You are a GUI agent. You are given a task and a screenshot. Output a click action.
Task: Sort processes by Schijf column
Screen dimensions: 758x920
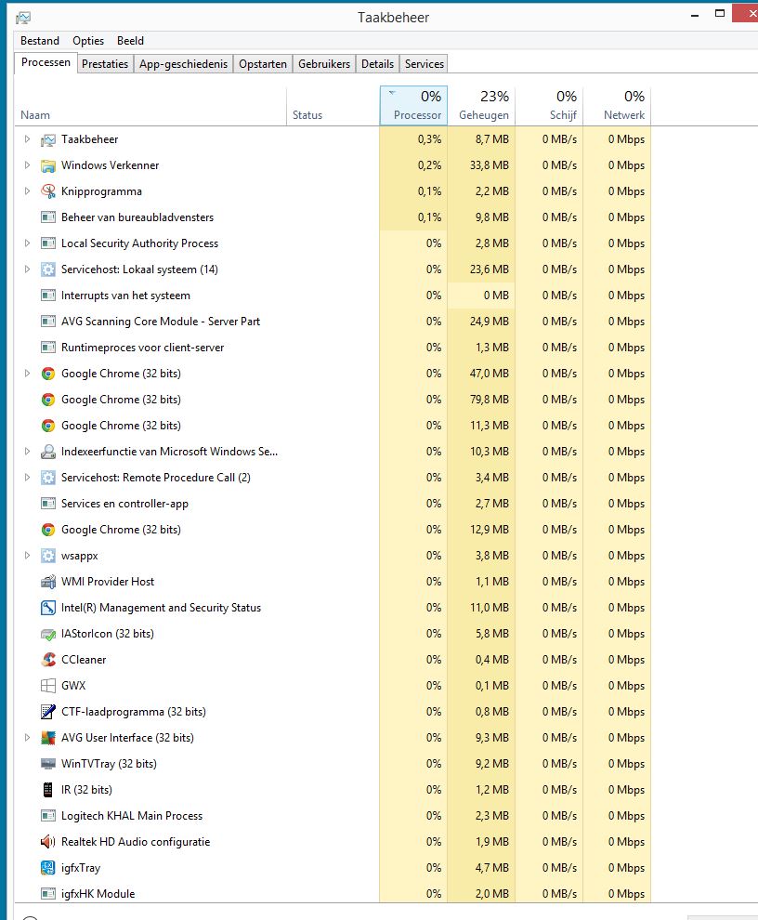pos(550,106)
